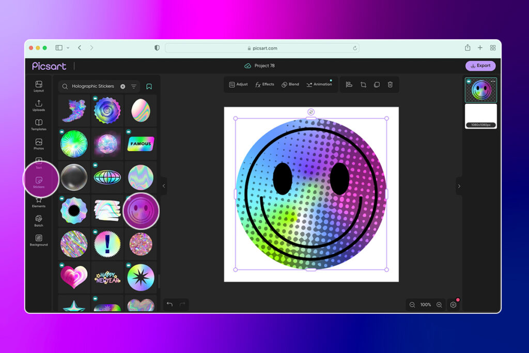Open the Adjust options for the sticker
Image resolution: width=529 pixels, height=353 pixels.
pyautogui.click(x=238, y=84)
